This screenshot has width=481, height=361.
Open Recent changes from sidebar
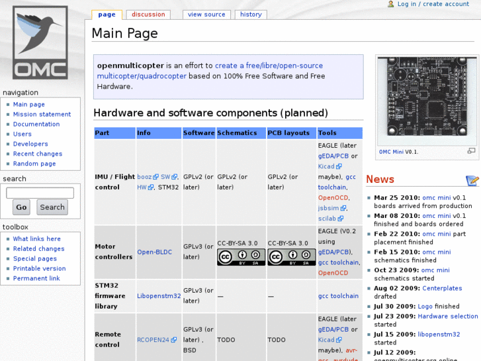[38, 154]
